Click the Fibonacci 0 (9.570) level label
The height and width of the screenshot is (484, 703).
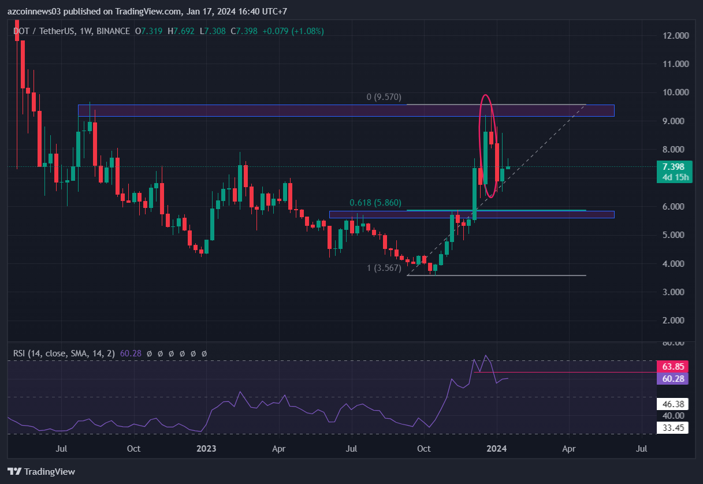coord(384,97)
